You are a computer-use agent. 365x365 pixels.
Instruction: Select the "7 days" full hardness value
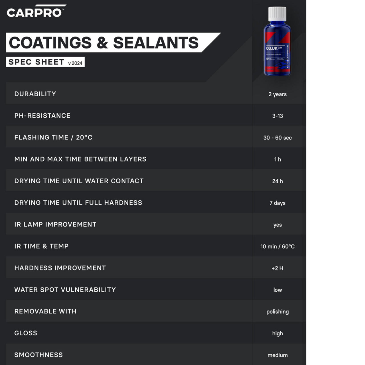[x=277, y=203]
